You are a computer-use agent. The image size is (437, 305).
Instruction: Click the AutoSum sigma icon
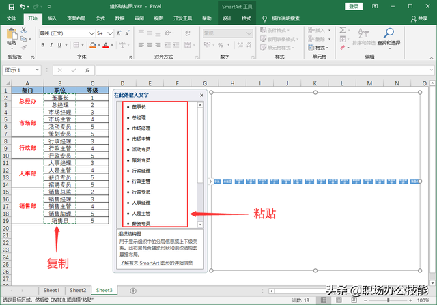343,30
